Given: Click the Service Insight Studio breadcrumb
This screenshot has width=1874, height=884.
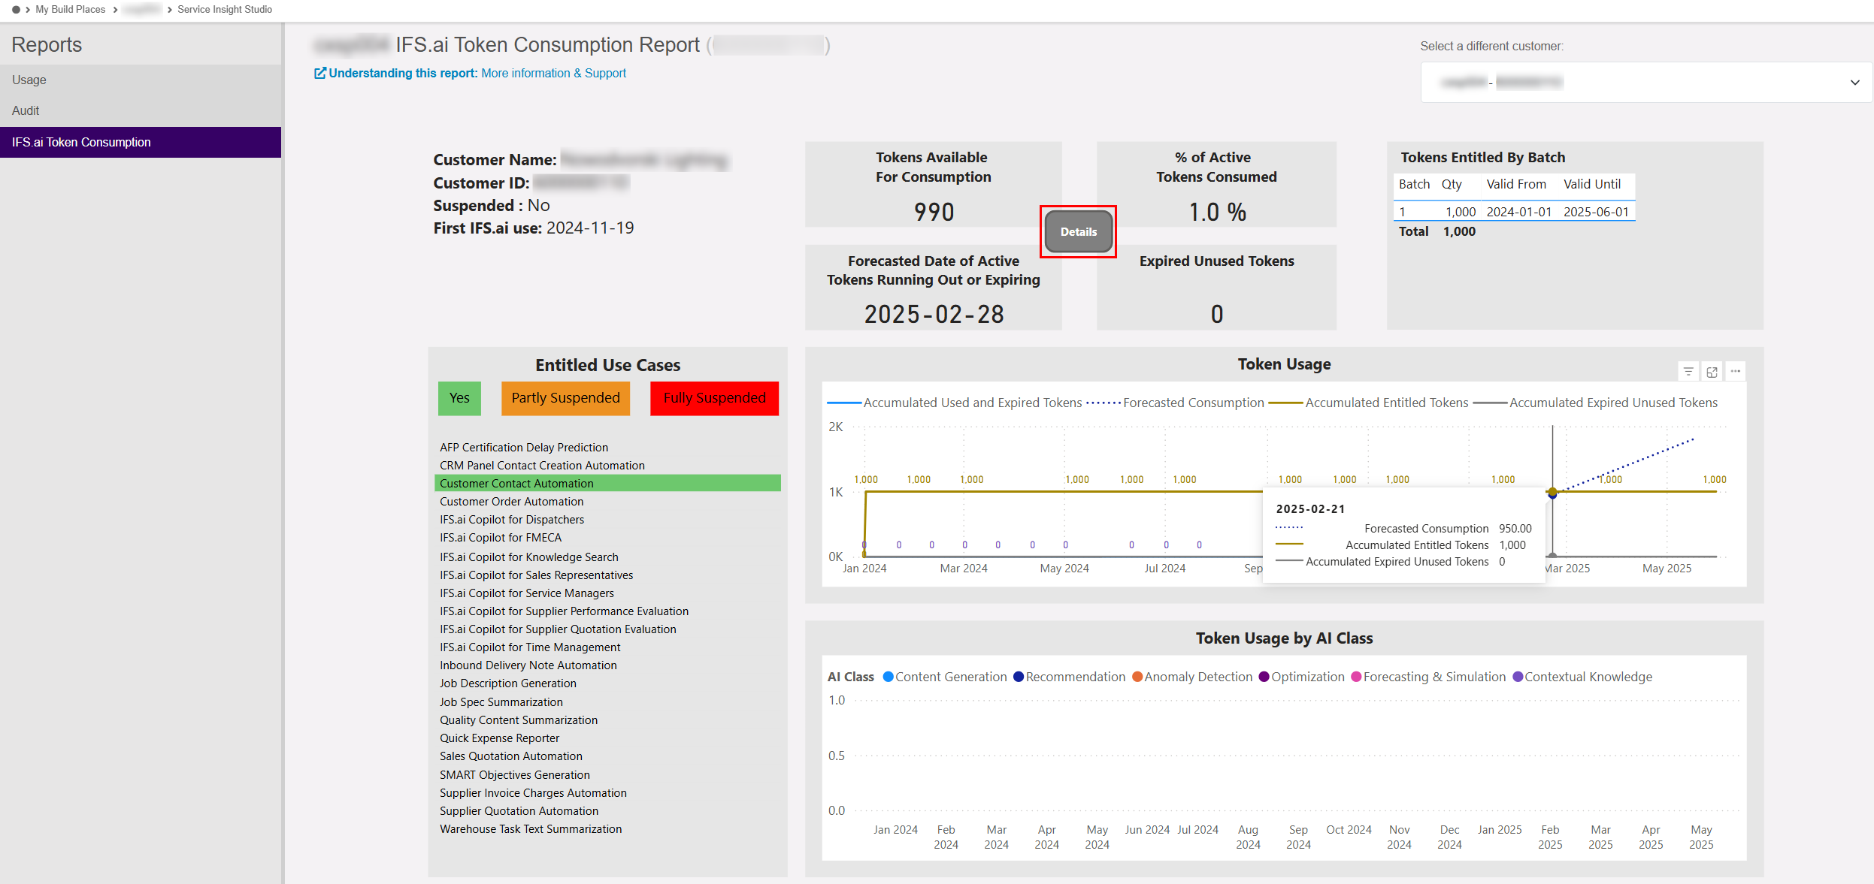Looking at the screenshot, I should click(x=225, y=10).
